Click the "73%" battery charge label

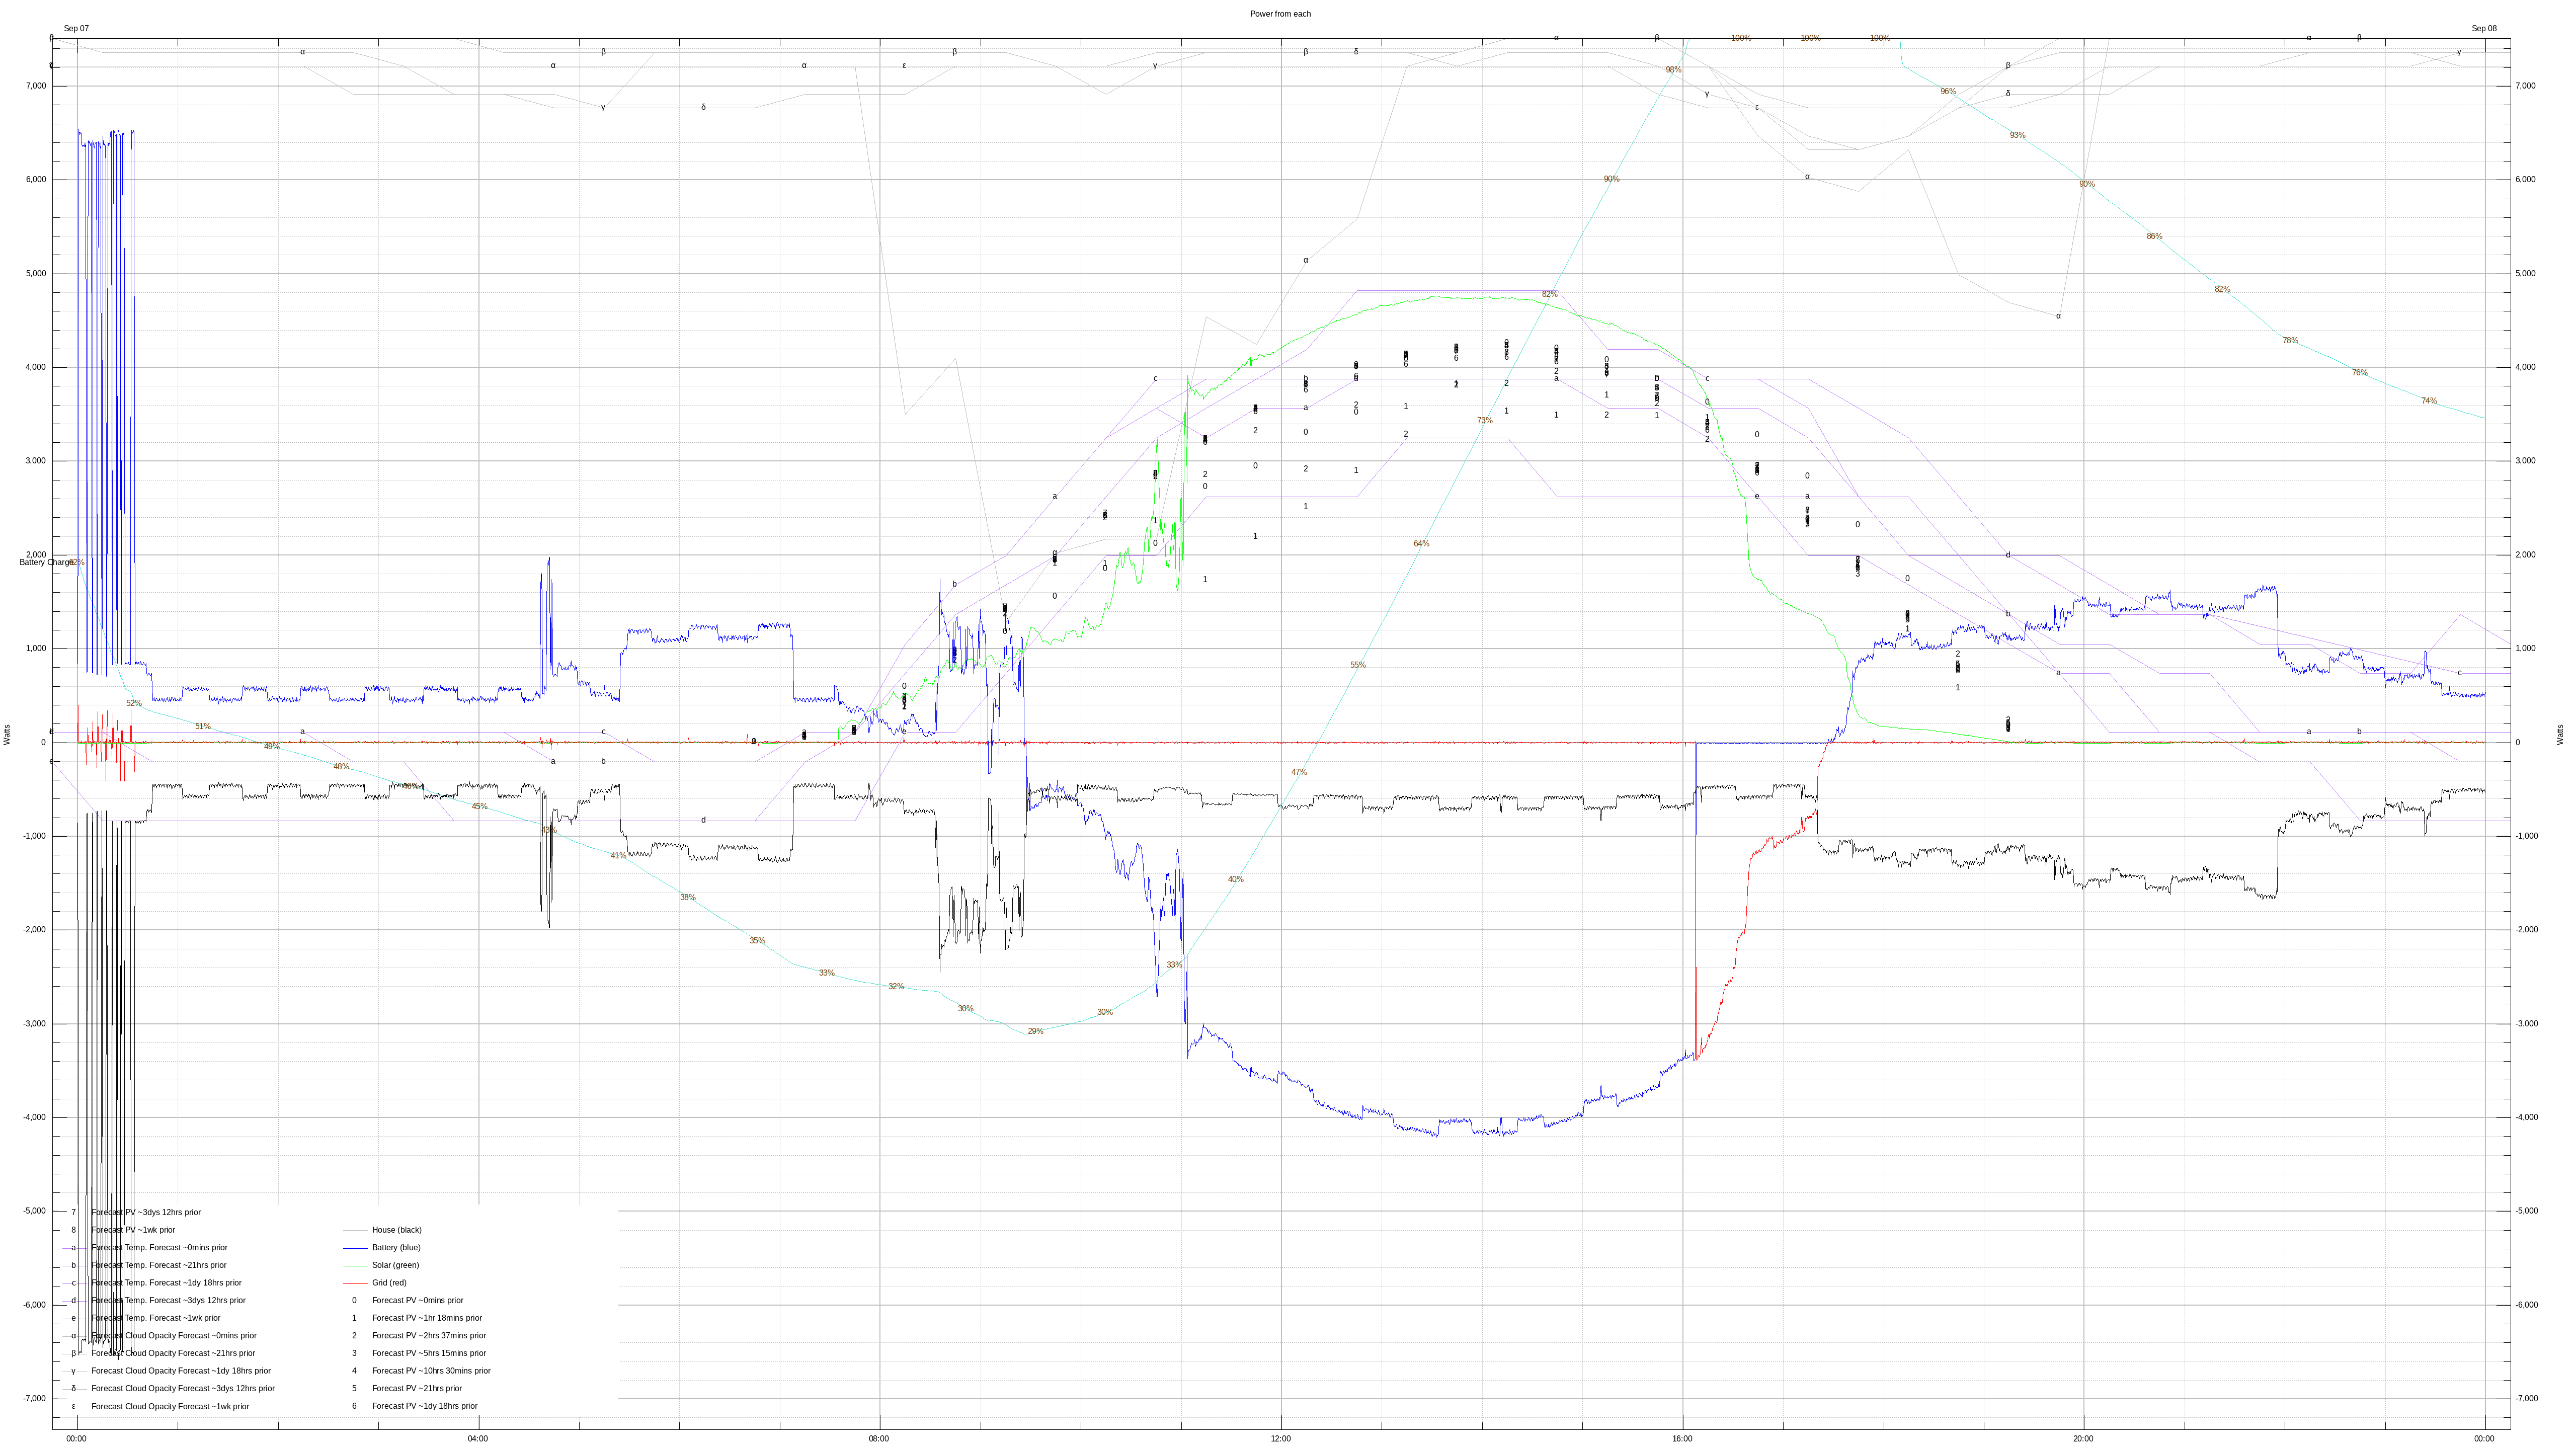click(x=1484, y=421)
